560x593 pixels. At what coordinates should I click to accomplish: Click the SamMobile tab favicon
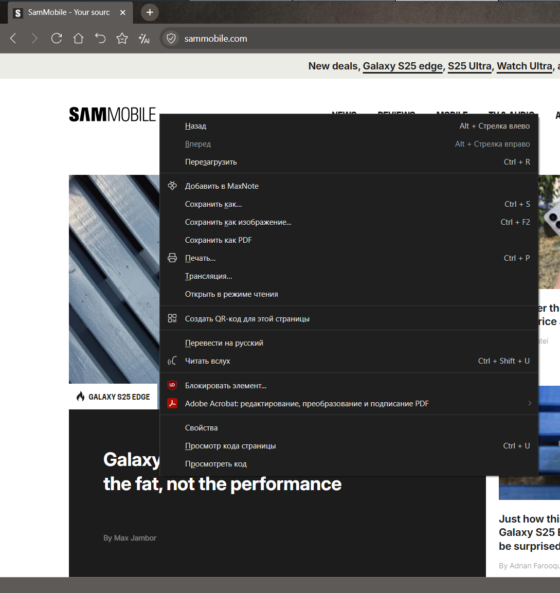18,13
